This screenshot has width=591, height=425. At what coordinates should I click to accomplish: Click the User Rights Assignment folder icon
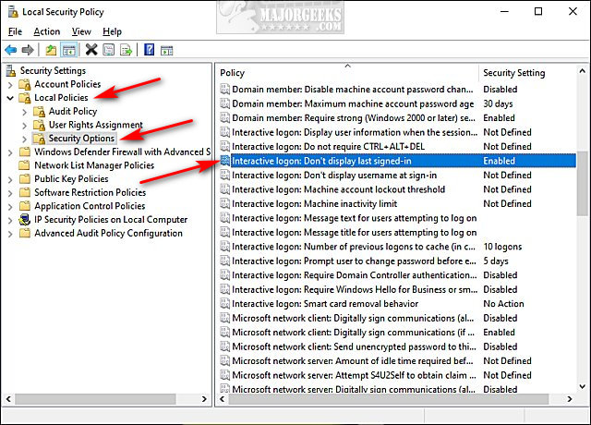(39, 125)
